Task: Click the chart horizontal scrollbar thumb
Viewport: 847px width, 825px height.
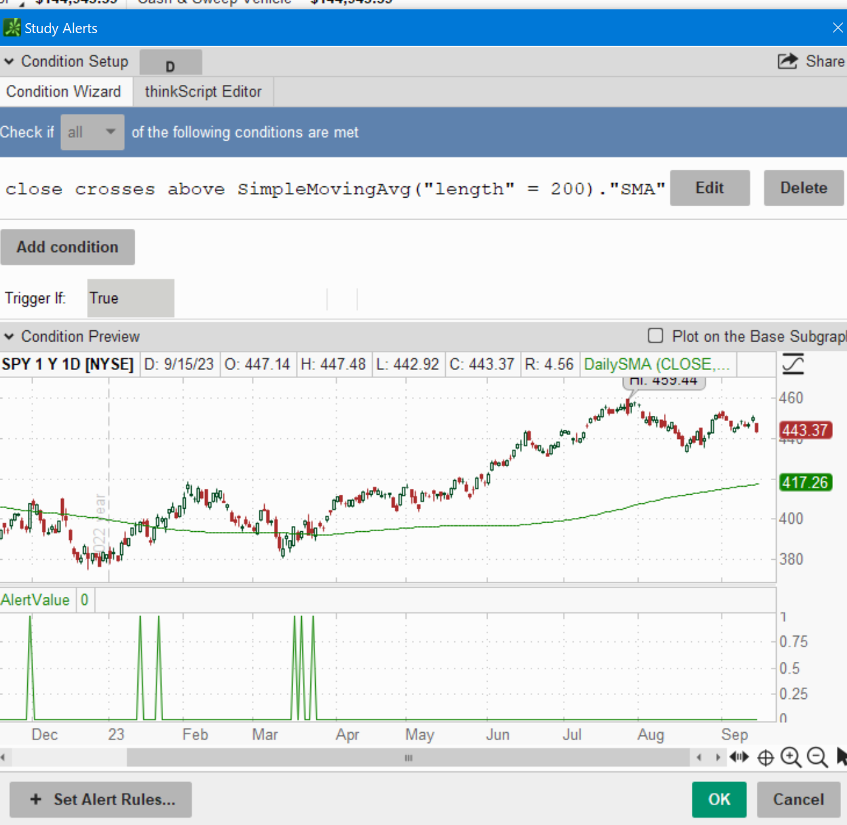Action: click(408, 757)
